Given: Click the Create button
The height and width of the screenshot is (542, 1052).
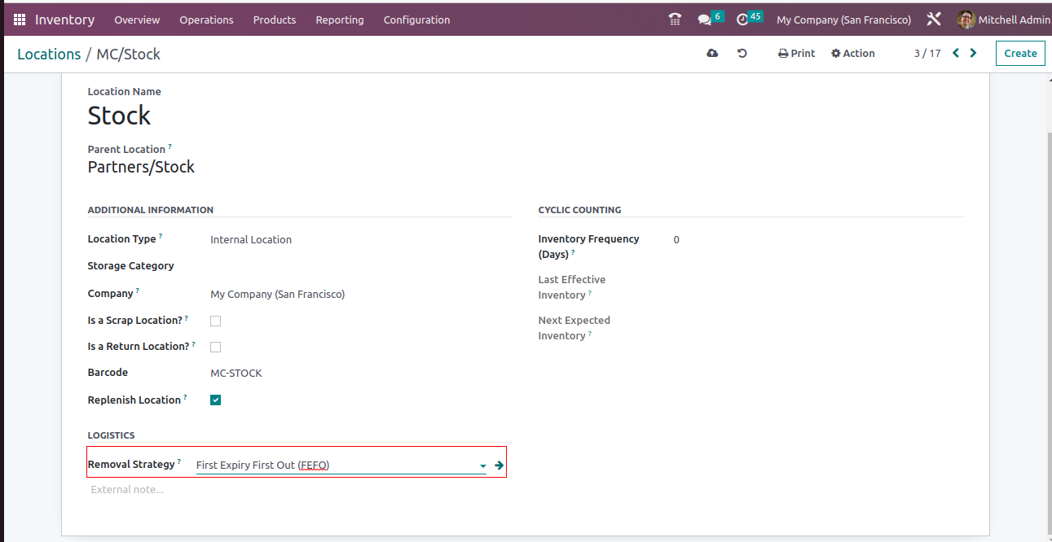Looking at the screenshot, I should [x=1020, y=54].
